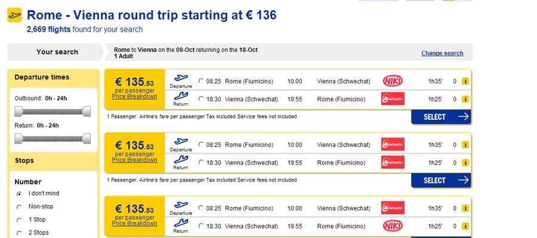Screen dimensions: 537x238
Task: Click NIKI logo on third result's return row
Action: point(393,226)
